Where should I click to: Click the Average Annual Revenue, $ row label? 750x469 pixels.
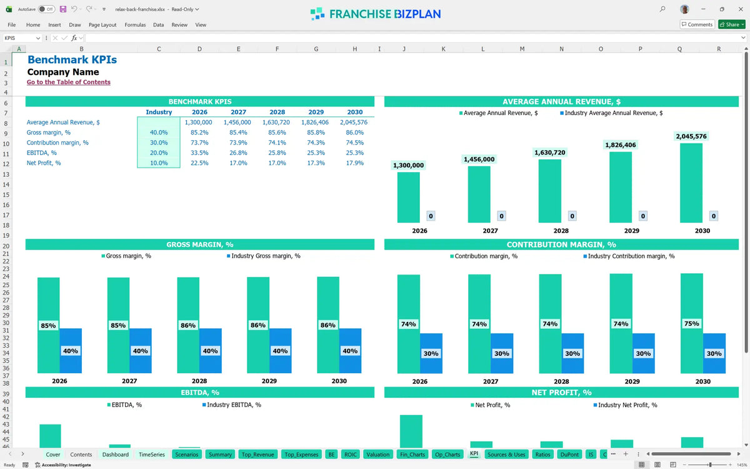[63, 123]
